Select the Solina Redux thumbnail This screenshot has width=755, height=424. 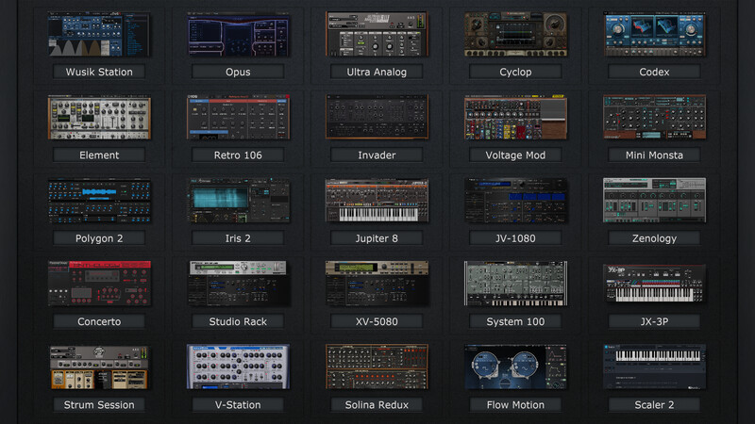pyautogui.click(x=377, y=367)
